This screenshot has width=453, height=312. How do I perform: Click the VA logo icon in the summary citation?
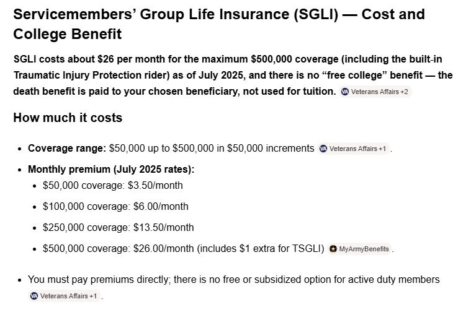(345, 92)
